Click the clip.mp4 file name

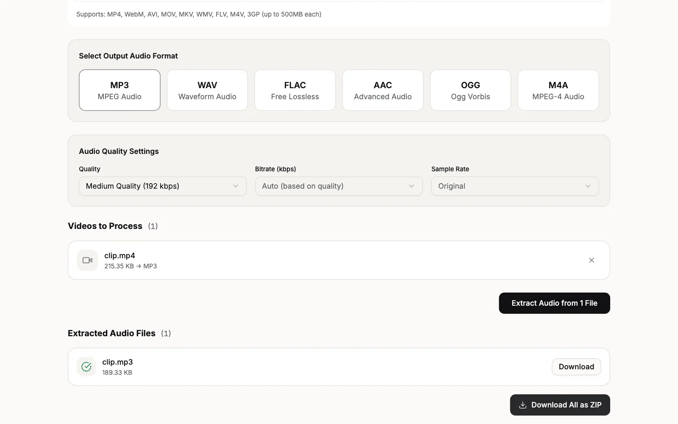pos(119,256)
